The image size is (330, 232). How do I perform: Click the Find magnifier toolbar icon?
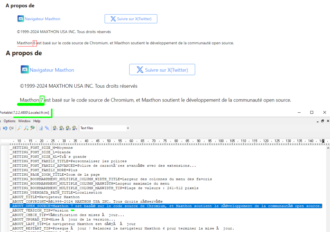(20, 128)
